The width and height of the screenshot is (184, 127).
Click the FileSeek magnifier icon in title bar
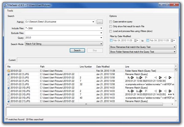coord(6,5)
